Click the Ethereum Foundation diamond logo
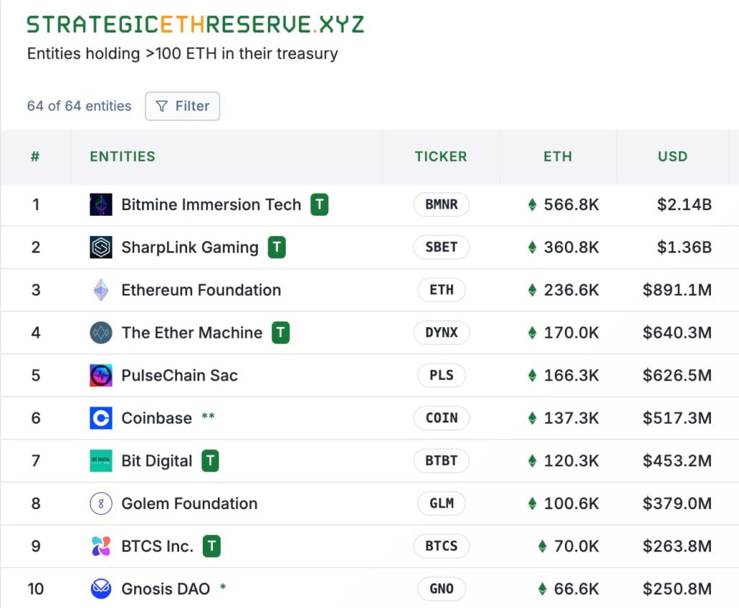Viewport: 739px width, 608px height. pos(100,290)
